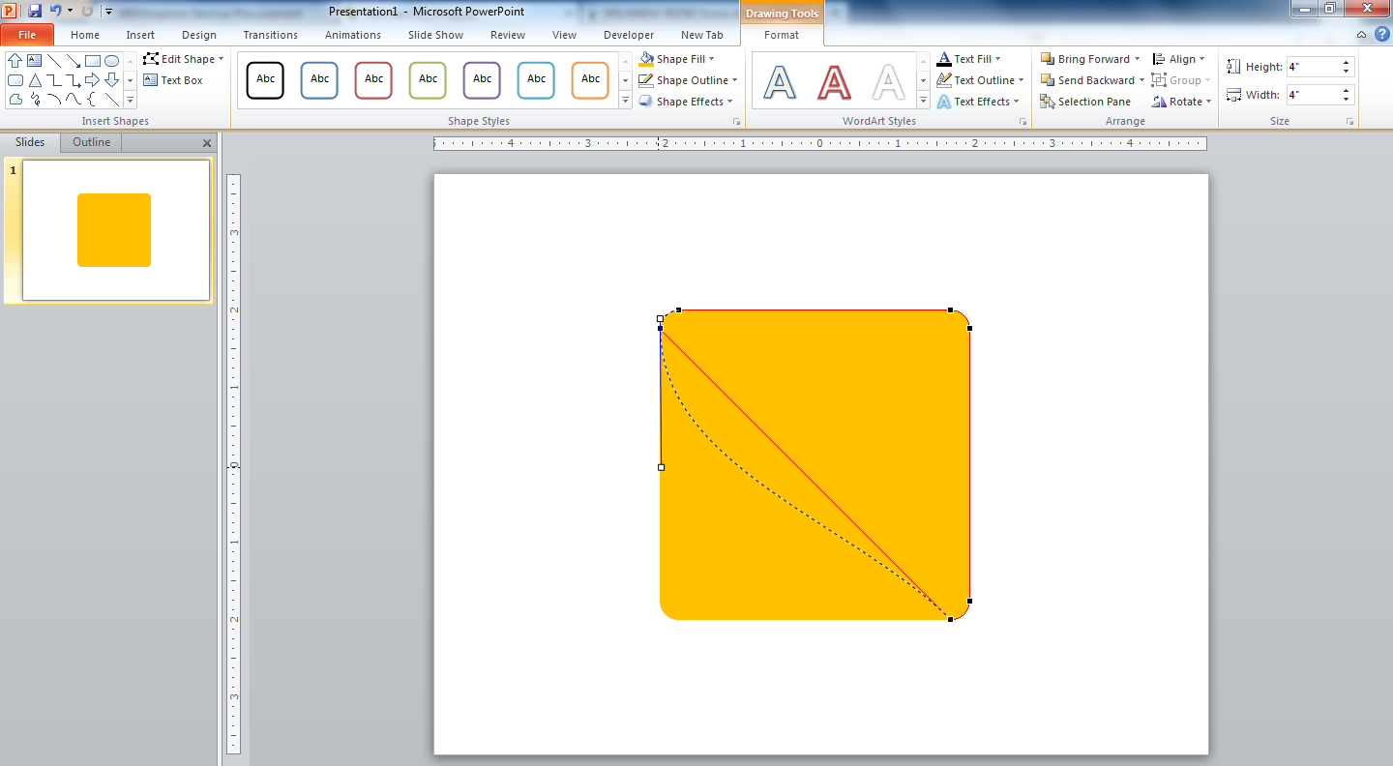Open Text Fill dropdown
Image resolution: width=1393 pixels, height=766 pixels.
(x=969, y=59)
